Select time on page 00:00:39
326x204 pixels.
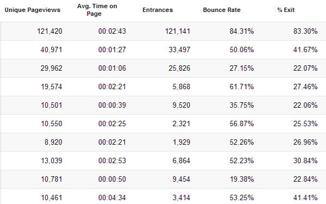pos(112,106)
